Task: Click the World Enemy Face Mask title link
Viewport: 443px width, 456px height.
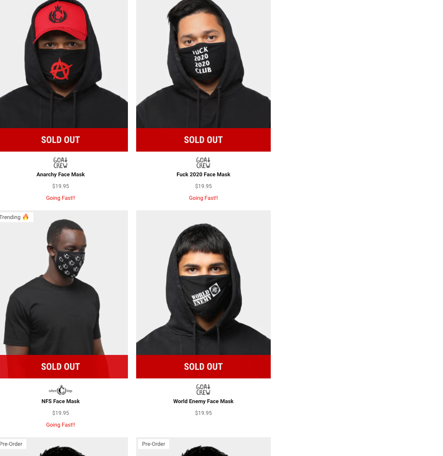Action: pyautogui.click(x=203, y=401)
